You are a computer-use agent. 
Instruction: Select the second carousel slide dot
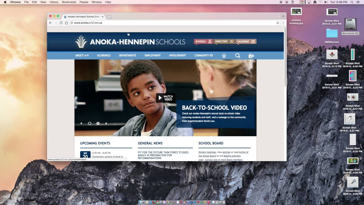[x=98, y=123]
